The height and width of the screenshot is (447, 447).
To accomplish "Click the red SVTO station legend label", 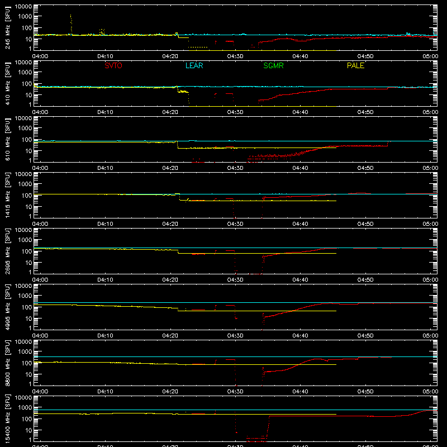I will pos(113,65).
